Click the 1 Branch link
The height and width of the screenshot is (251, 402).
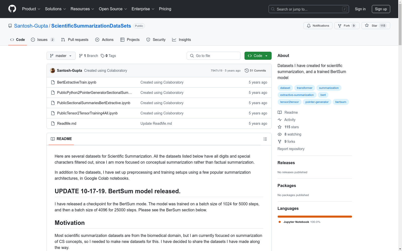pyautogui.click(x=88, y=56)
